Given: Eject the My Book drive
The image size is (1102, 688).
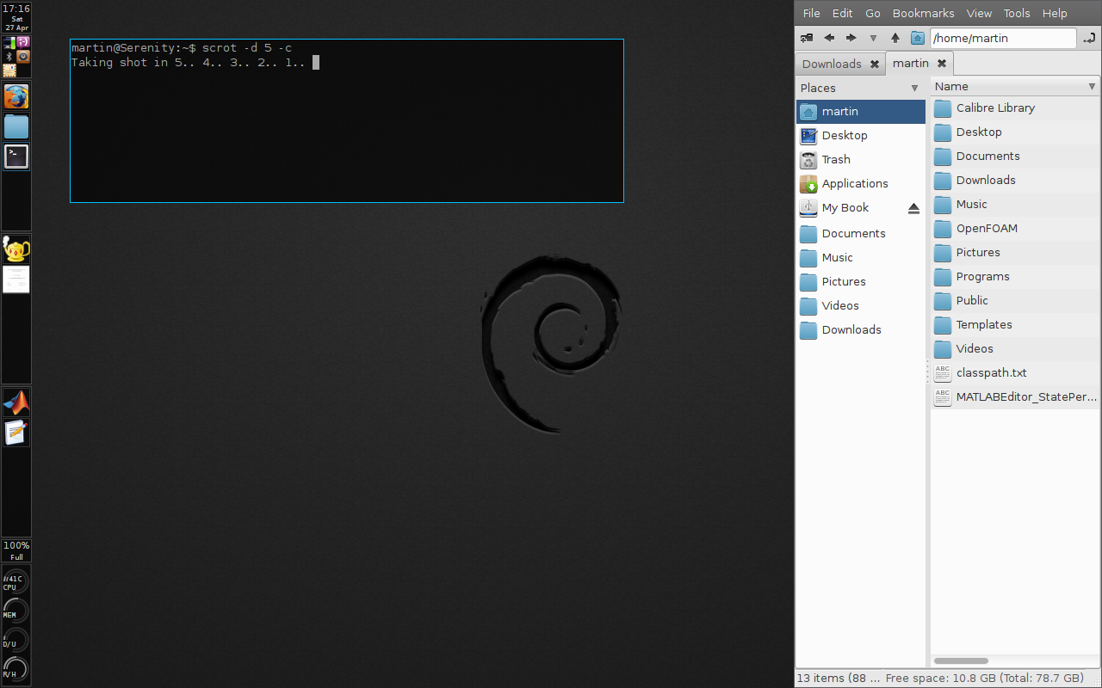Looking at the screenshot, I should tap(913, 208).
